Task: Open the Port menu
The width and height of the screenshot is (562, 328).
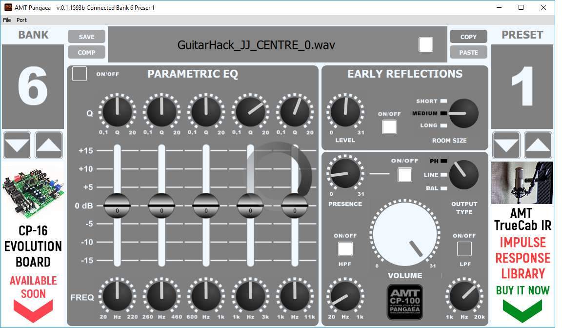Action: [21, 20]
